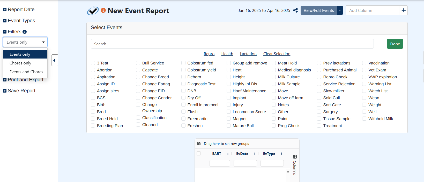Click the Clear Selection link
424x182 pixels.
277,54
